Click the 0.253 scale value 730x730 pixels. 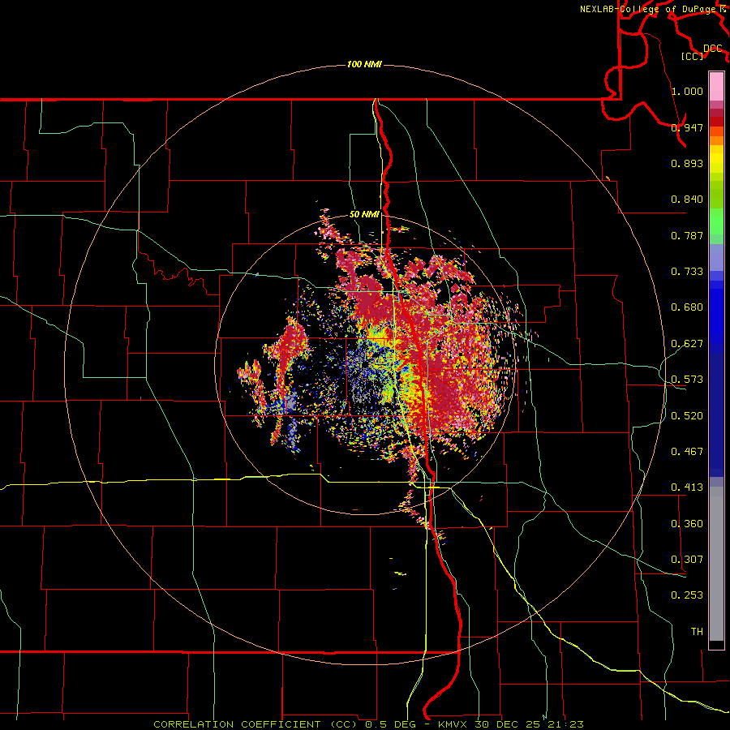[x=687, y=595]
